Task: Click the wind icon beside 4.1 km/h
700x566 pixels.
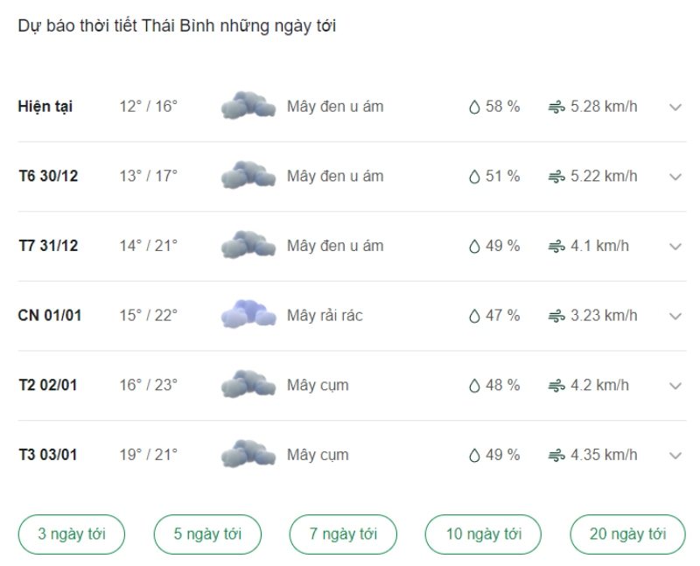Action: pos(556,247)
